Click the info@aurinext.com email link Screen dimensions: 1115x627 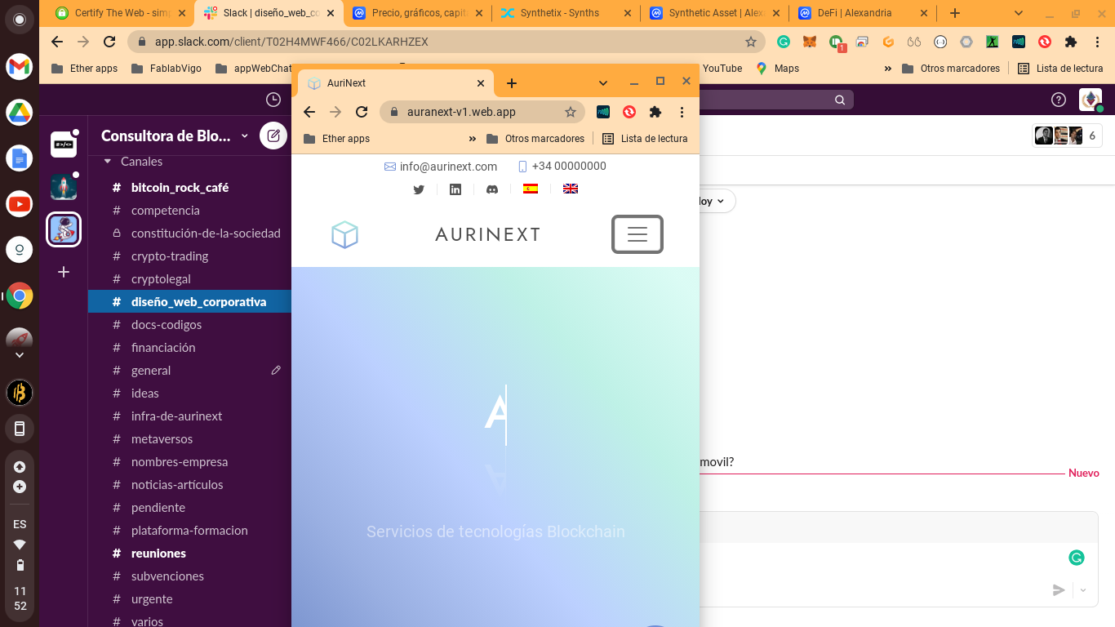pos(446,166)
